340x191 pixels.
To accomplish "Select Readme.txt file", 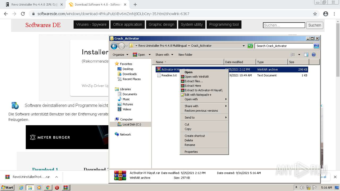I will click(x=169, y=75).
